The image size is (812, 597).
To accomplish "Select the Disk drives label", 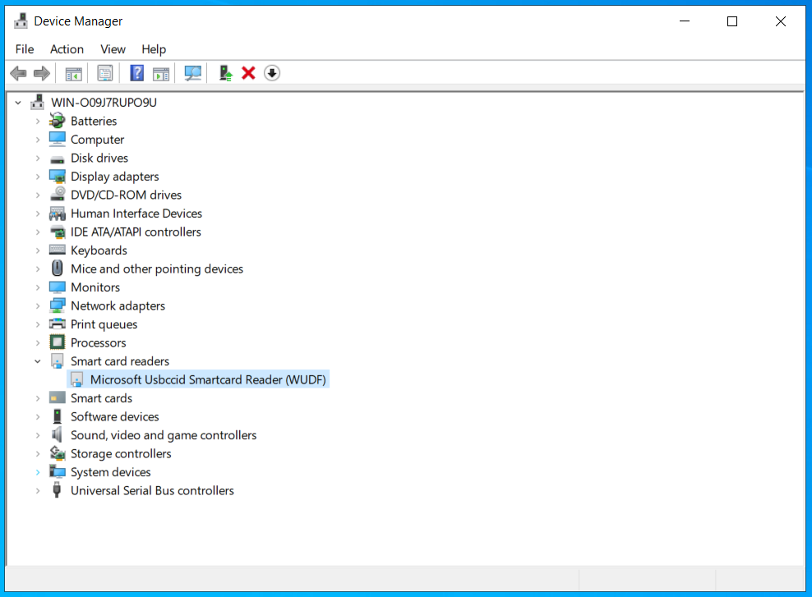I will pos(99,158).
